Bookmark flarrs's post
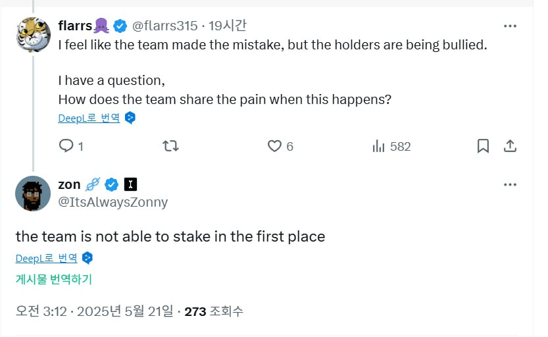The width and height of the screenshot is (548, 337). [x=483, y=146]
